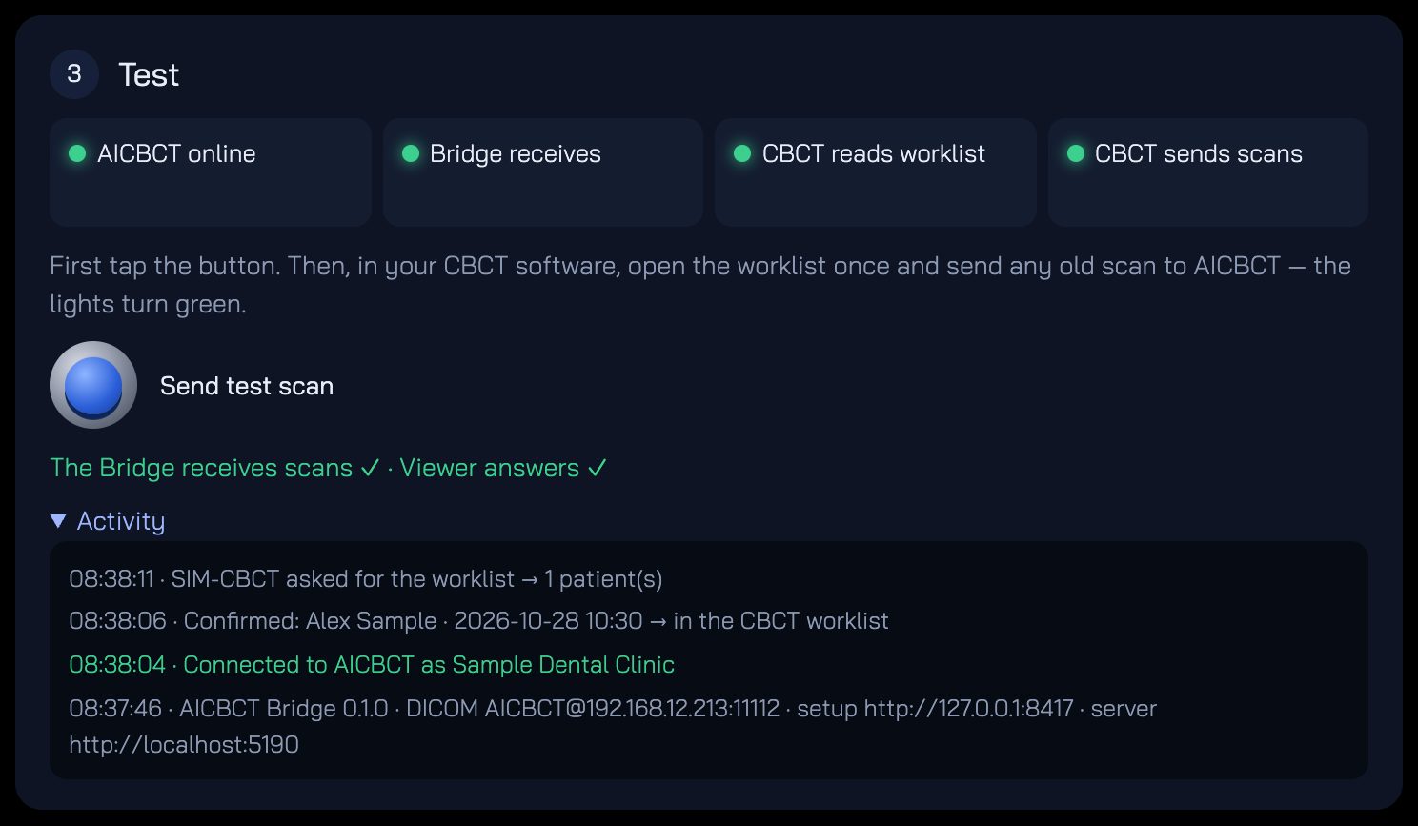This screenshot has height=826, width=1418.
Task: Click the round blue Send test scan button
Action: 93,385
